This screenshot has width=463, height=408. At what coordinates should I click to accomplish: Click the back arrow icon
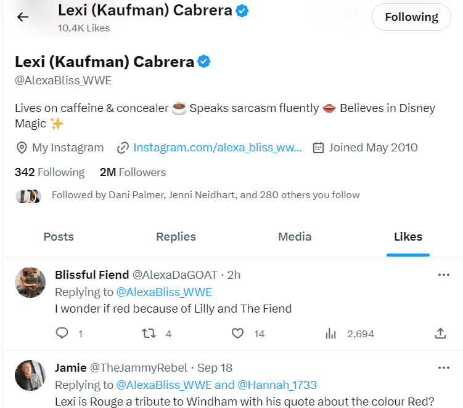tap(23, 17)
